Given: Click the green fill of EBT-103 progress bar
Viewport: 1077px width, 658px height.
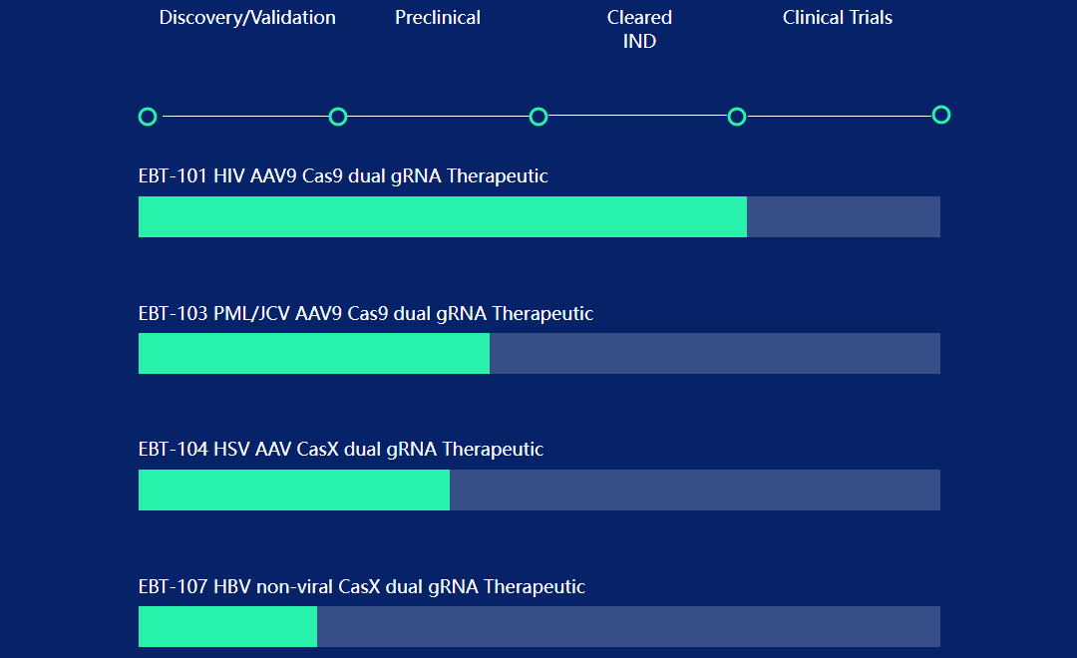Looking at the screenshot, I should [314, 354].
